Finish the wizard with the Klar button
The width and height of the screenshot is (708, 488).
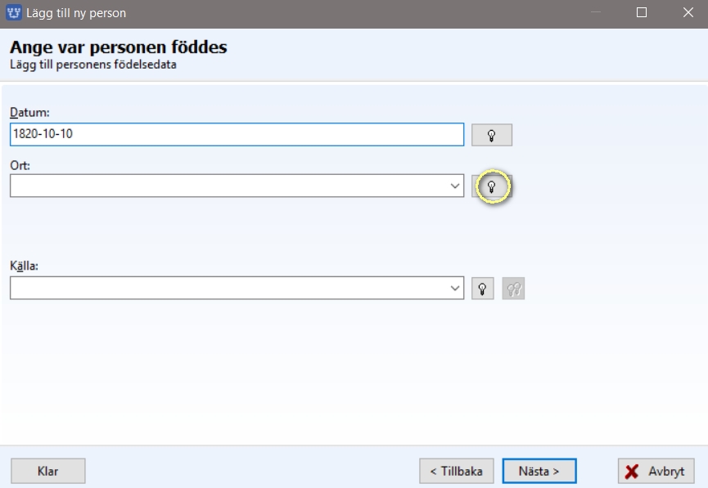[47, 471]
